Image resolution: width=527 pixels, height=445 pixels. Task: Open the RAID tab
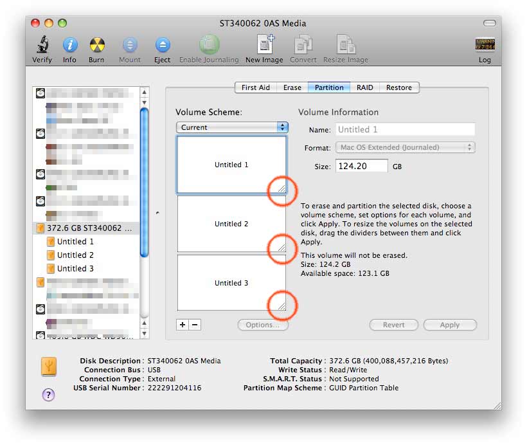364,87
